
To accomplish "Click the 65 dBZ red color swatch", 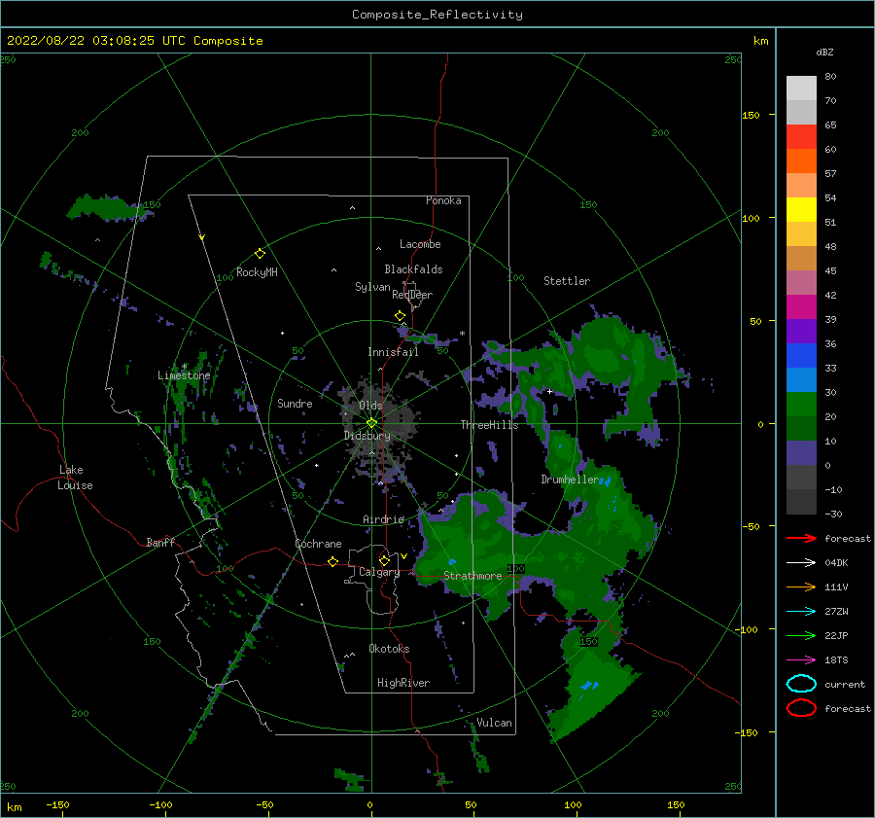I will (x=801, y=136).
